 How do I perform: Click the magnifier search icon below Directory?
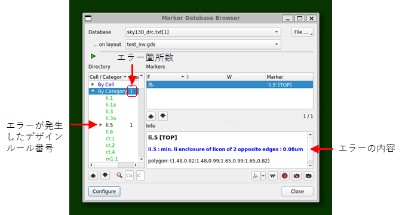[x=119, y=175]
